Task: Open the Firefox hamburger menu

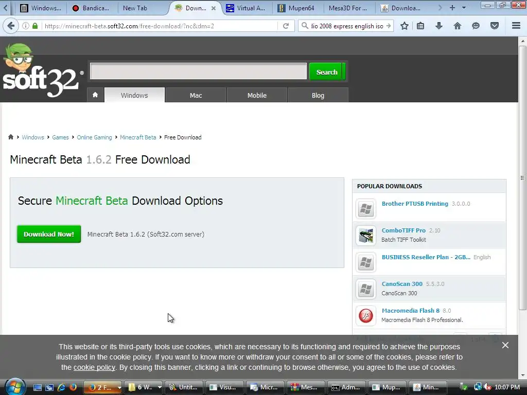Action: click(x=516, y=26)
